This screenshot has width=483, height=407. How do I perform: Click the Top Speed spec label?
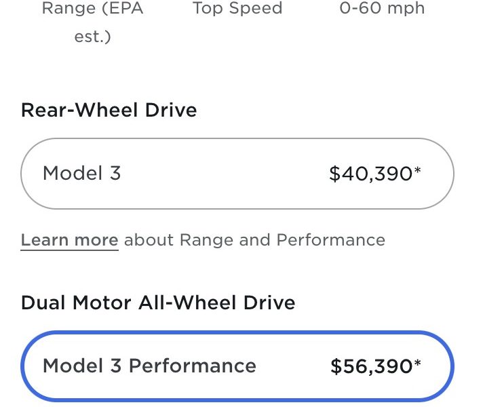[x=237, y=8]
